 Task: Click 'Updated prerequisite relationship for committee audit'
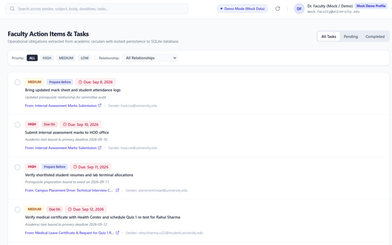click(x=66, y=97)
